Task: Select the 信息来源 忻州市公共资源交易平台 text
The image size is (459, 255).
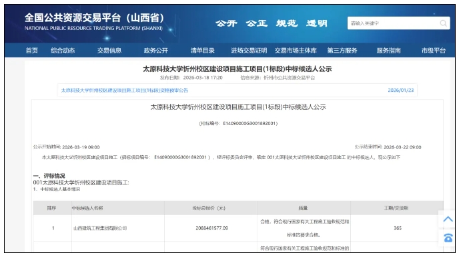Action: click(278, 78)
